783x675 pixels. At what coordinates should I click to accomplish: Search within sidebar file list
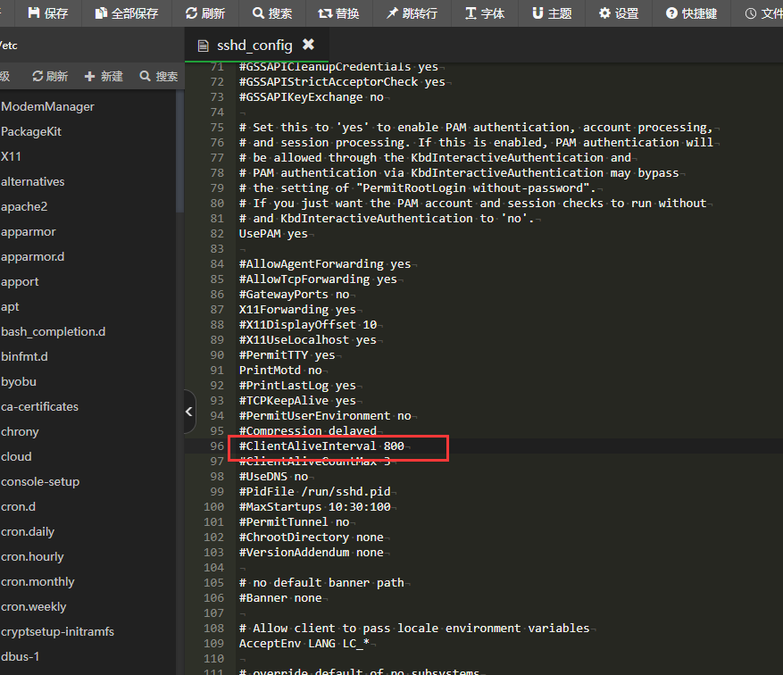point(159,77)
